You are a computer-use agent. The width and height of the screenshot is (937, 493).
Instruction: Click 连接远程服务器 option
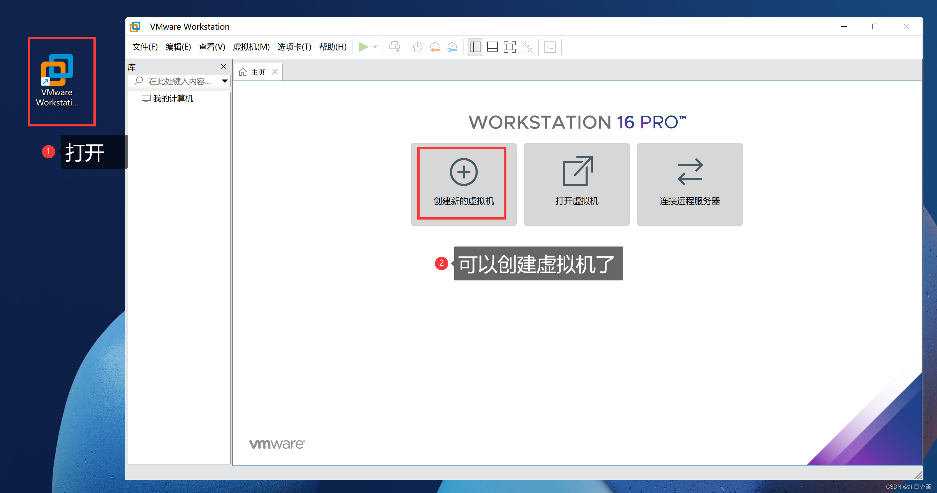point(689,184)
